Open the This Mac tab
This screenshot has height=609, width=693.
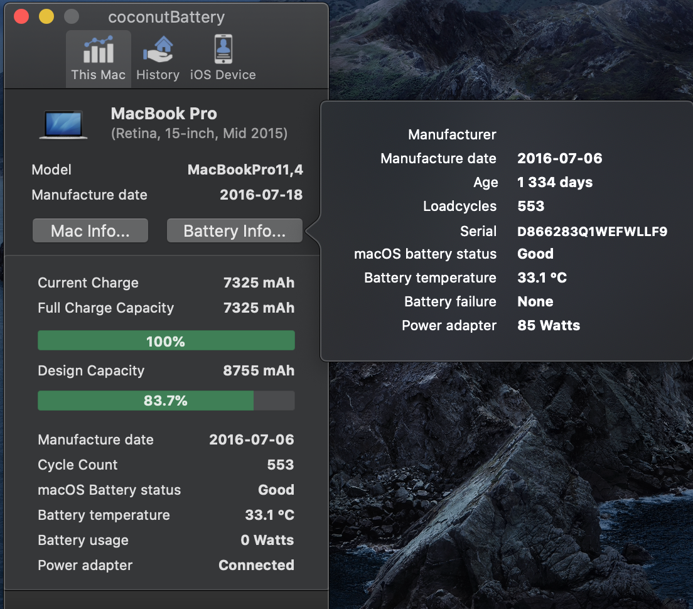(x=98, y=59)
